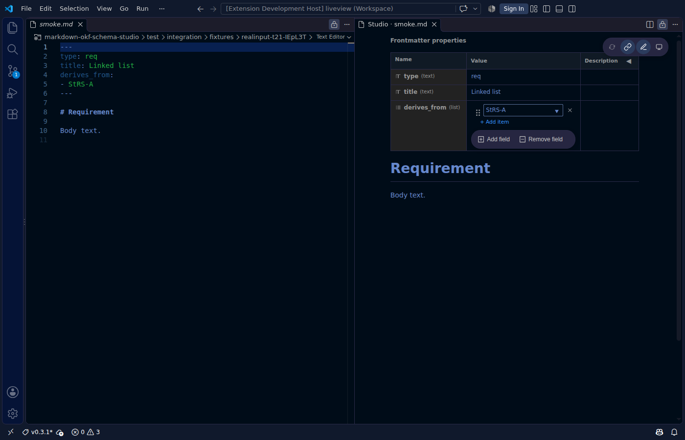Click the Add field button
This screenshot has height=440, width=685.
(494, 139)
